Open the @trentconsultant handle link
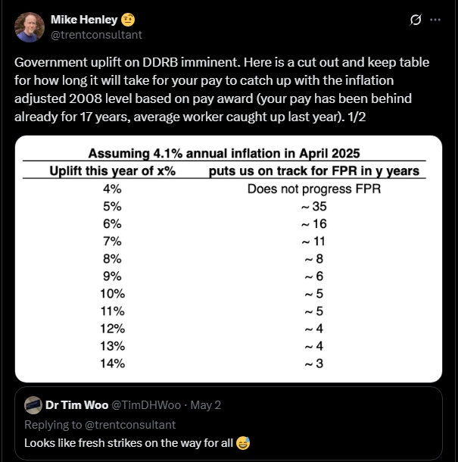 tap(96, 35)
